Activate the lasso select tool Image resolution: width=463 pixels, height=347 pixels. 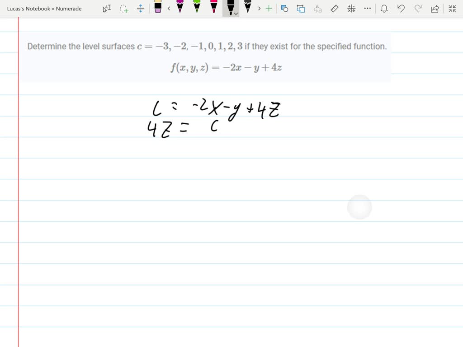[124, 8]
